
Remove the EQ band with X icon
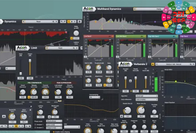point(30,110)
